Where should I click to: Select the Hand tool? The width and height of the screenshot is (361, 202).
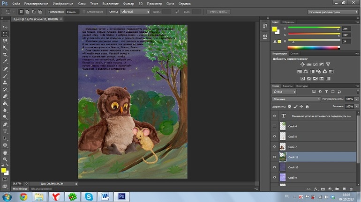pos(5,152)
